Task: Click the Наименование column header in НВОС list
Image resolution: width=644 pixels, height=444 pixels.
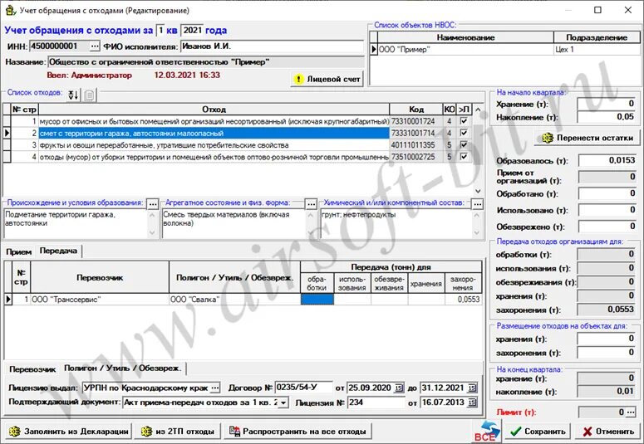Action: [x=465, y=37]
